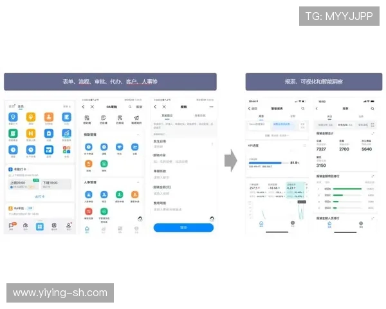The height and width of the screenshot is (309, 386).
Task: Tap home icon in 智能报表 bottom bar
Action: click(261, 223)
